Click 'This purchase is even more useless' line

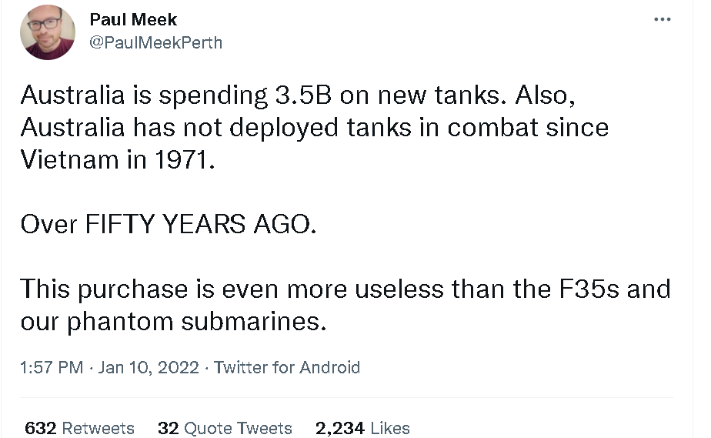345,289
